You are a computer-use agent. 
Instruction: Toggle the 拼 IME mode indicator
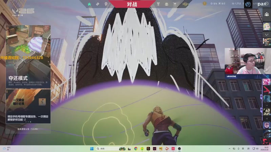point(248,149)
